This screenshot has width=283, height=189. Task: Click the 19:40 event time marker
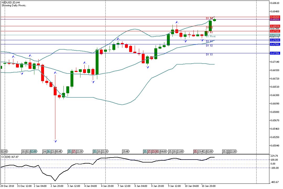(x=126, y=151)
